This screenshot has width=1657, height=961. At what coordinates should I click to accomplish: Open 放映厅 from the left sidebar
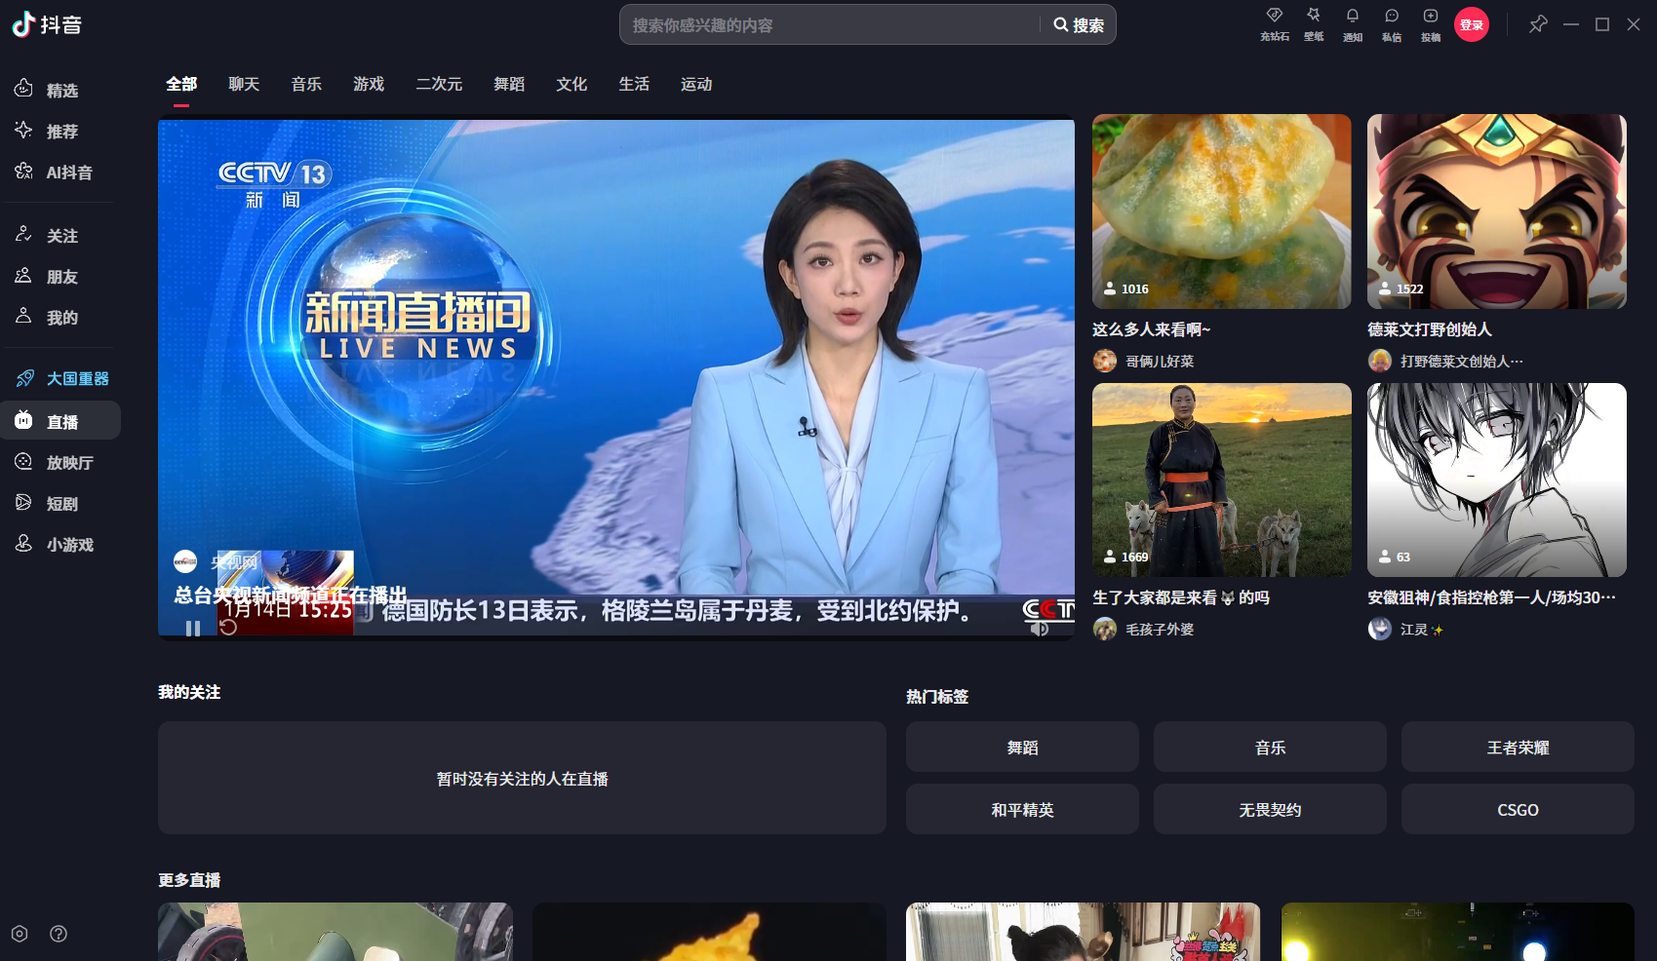click(62, 461)
